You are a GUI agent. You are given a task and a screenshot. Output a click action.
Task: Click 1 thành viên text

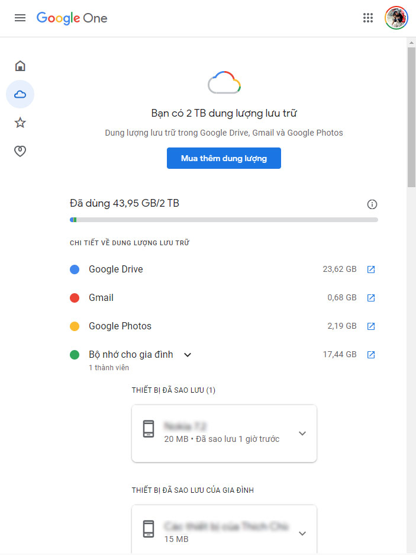tap(109, 368)
